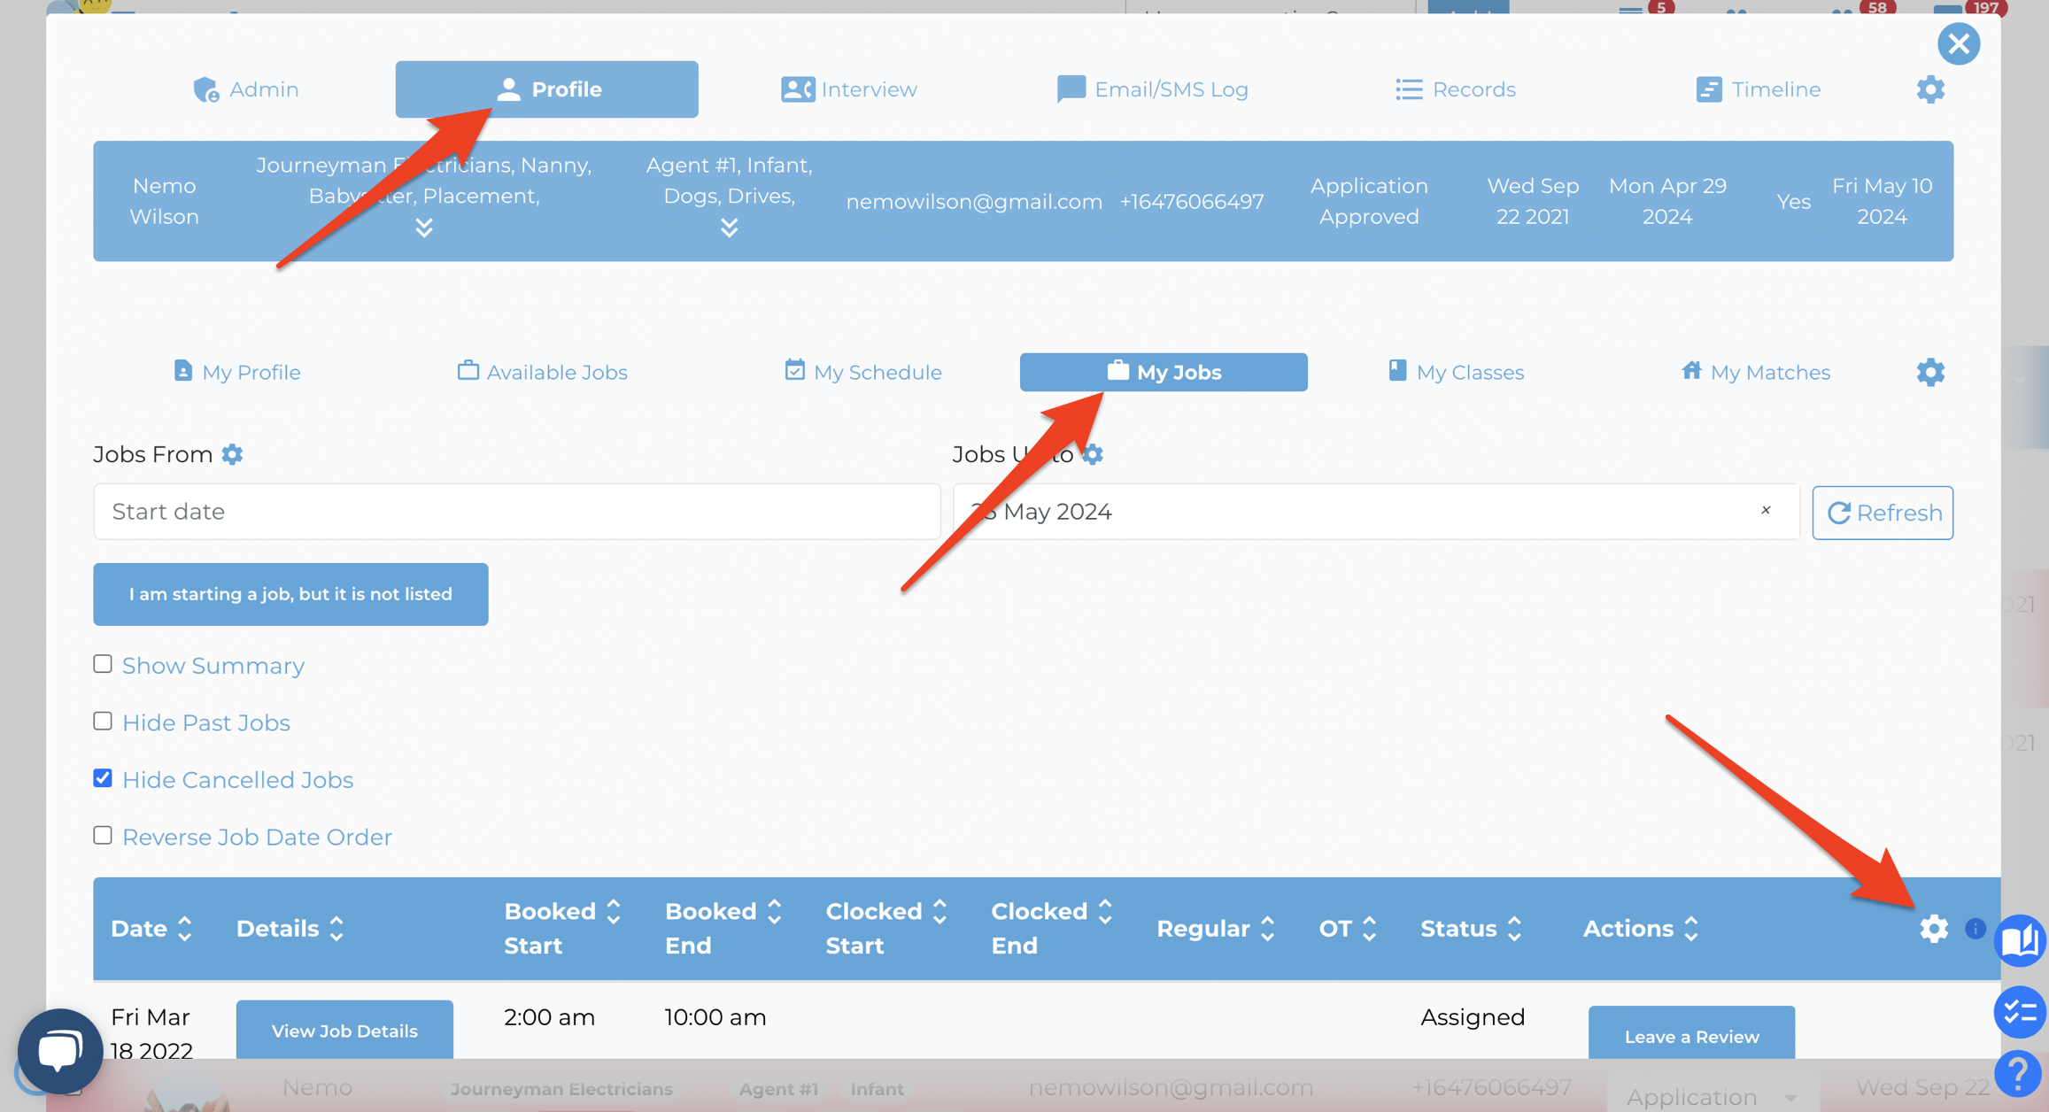The image size is (2049, 1112).
Task: Open the chat bubble widget
Action: tap(59, 1051)
